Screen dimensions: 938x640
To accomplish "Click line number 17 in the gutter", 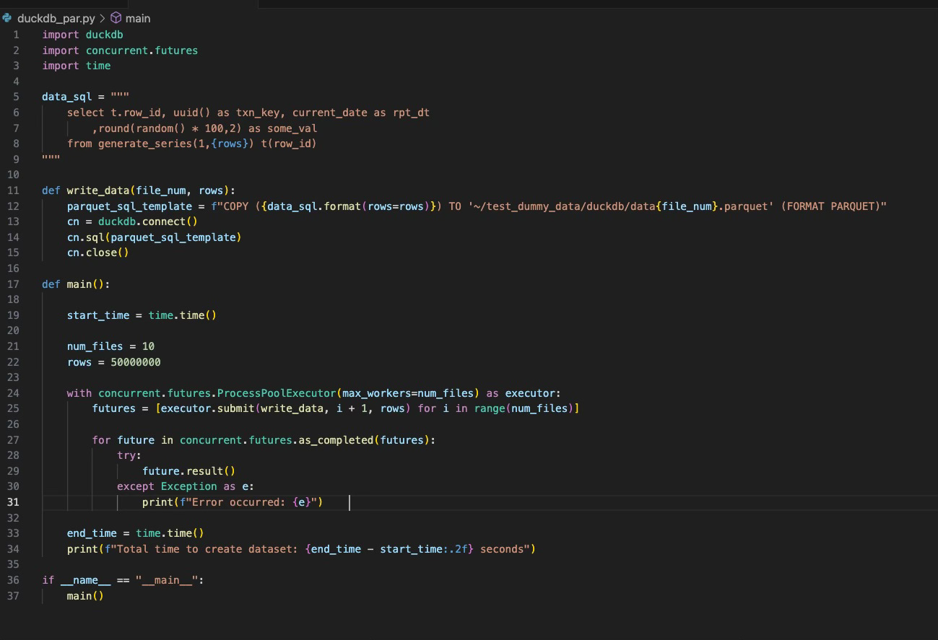I will 13,284.
